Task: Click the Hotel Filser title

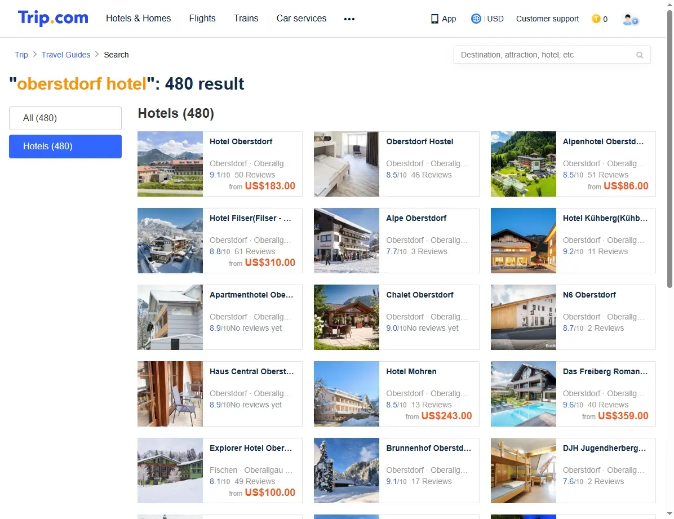Action: pyautogui.click(x=250, y=218)
